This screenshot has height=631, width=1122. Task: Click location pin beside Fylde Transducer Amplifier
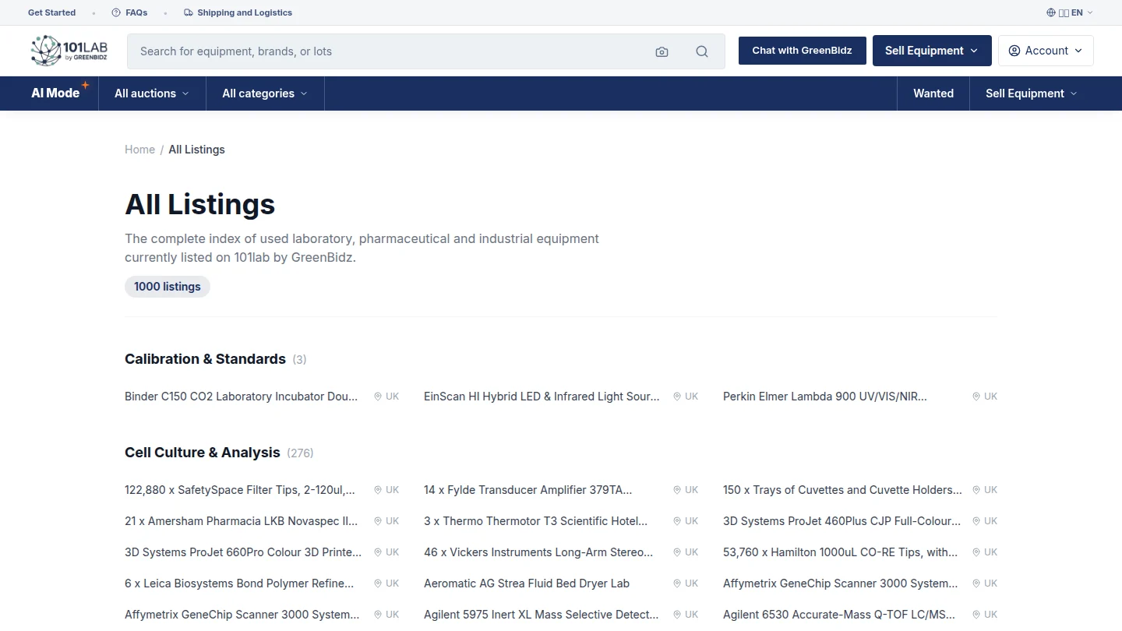point(677,490)
